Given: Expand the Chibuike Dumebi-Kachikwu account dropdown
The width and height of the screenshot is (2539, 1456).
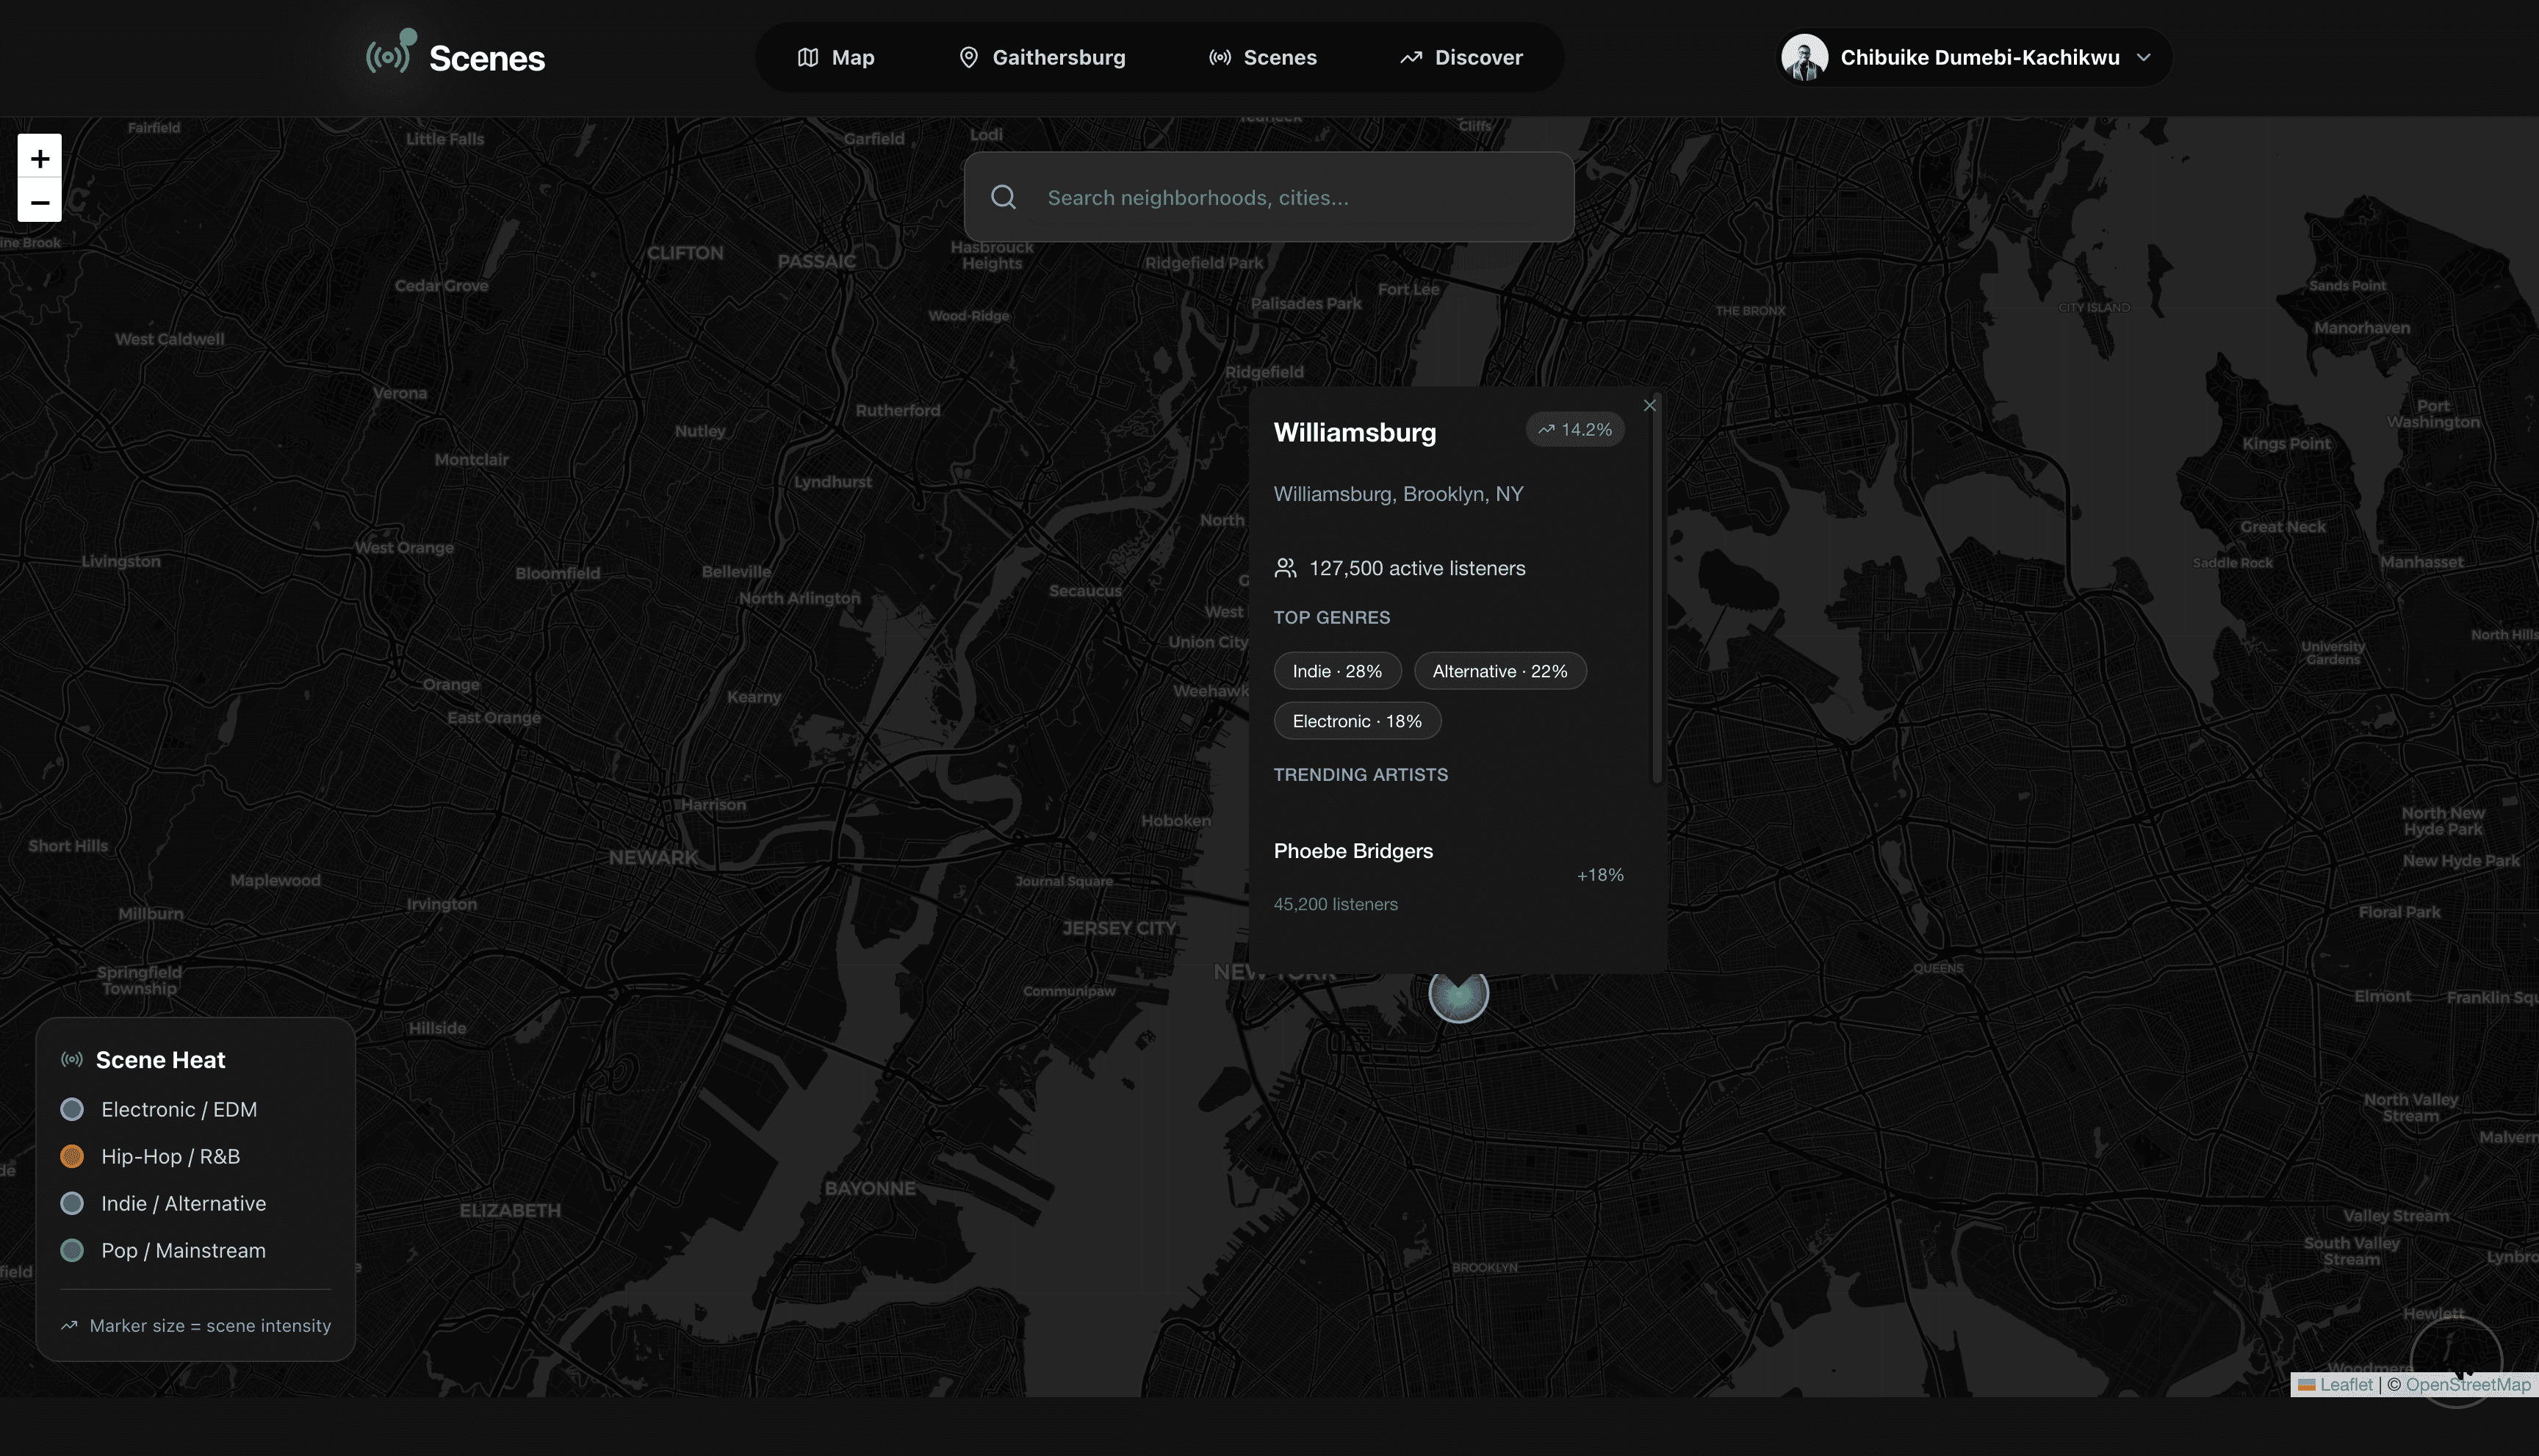Looking at the screenshot, I should [x=2143, y=57].
